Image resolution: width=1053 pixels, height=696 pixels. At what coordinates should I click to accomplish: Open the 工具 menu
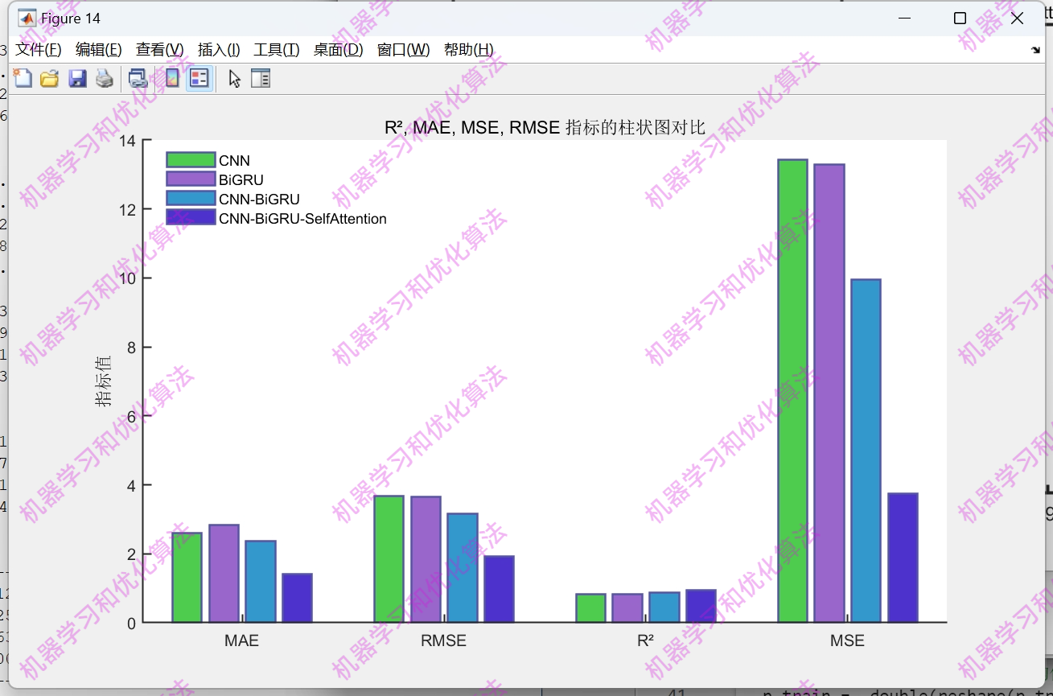(x=275, y=49)
